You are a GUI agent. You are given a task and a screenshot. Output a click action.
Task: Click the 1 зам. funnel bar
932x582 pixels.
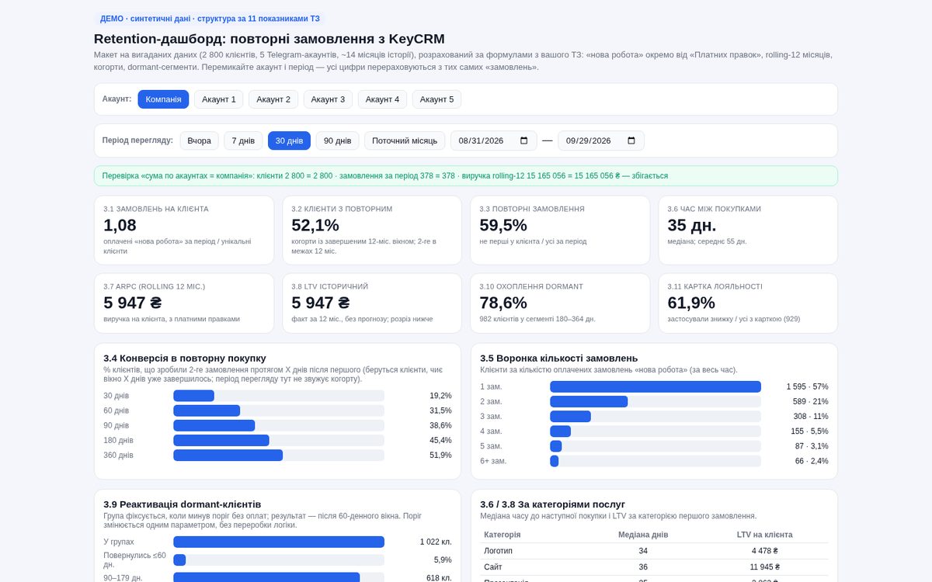click(x=656, y=386)
